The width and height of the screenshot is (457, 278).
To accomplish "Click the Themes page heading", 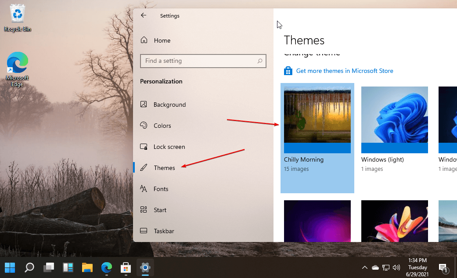I will tap(304, 40).
